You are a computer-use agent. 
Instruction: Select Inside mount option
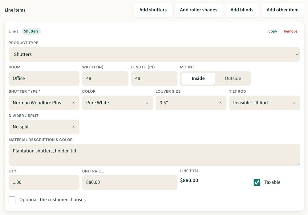pos(198,79)
